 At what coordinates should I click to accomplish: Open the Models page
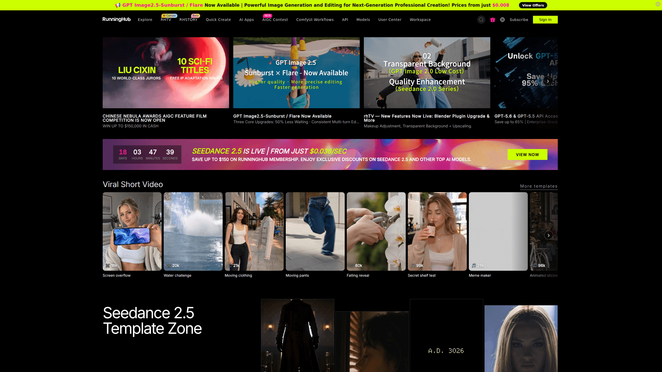pyautogui.click(x=363, y=20)
